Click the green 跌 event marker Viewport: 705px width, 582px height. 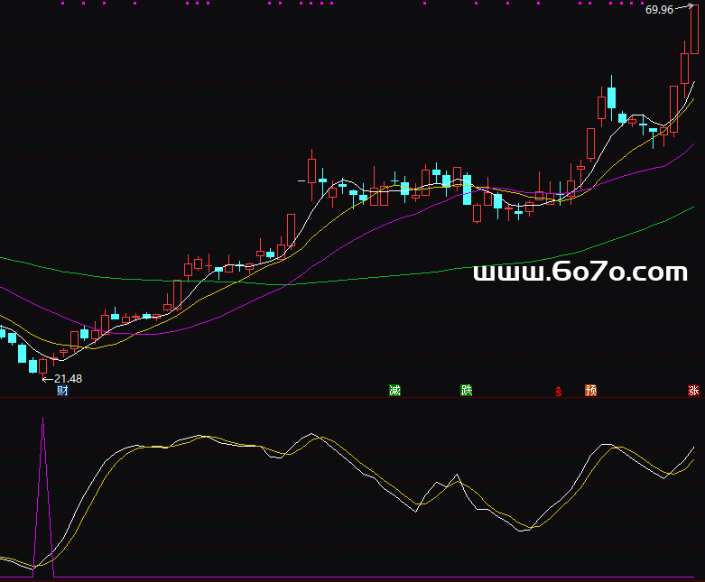(466, 391)
